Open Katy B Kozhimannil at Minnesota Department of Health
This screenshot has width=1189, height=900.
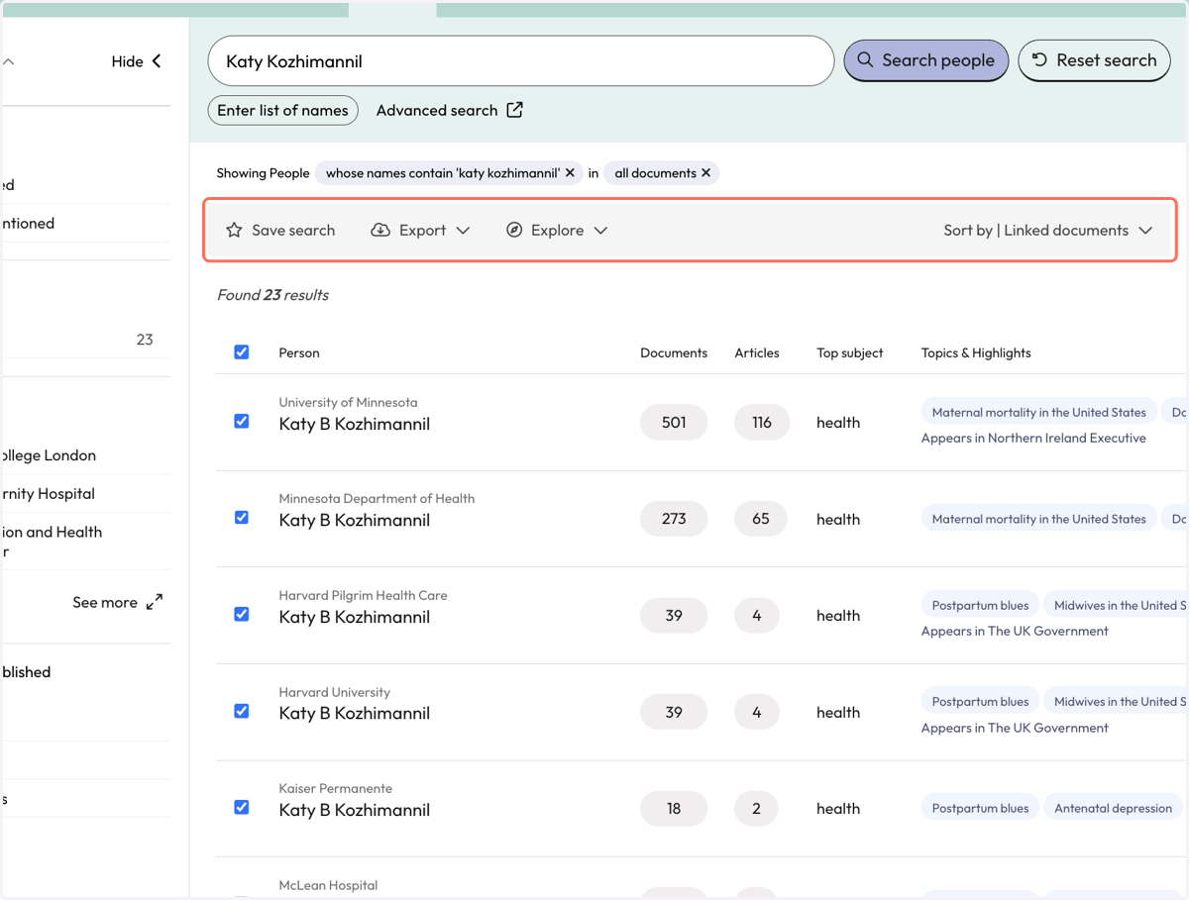(355, 520)
